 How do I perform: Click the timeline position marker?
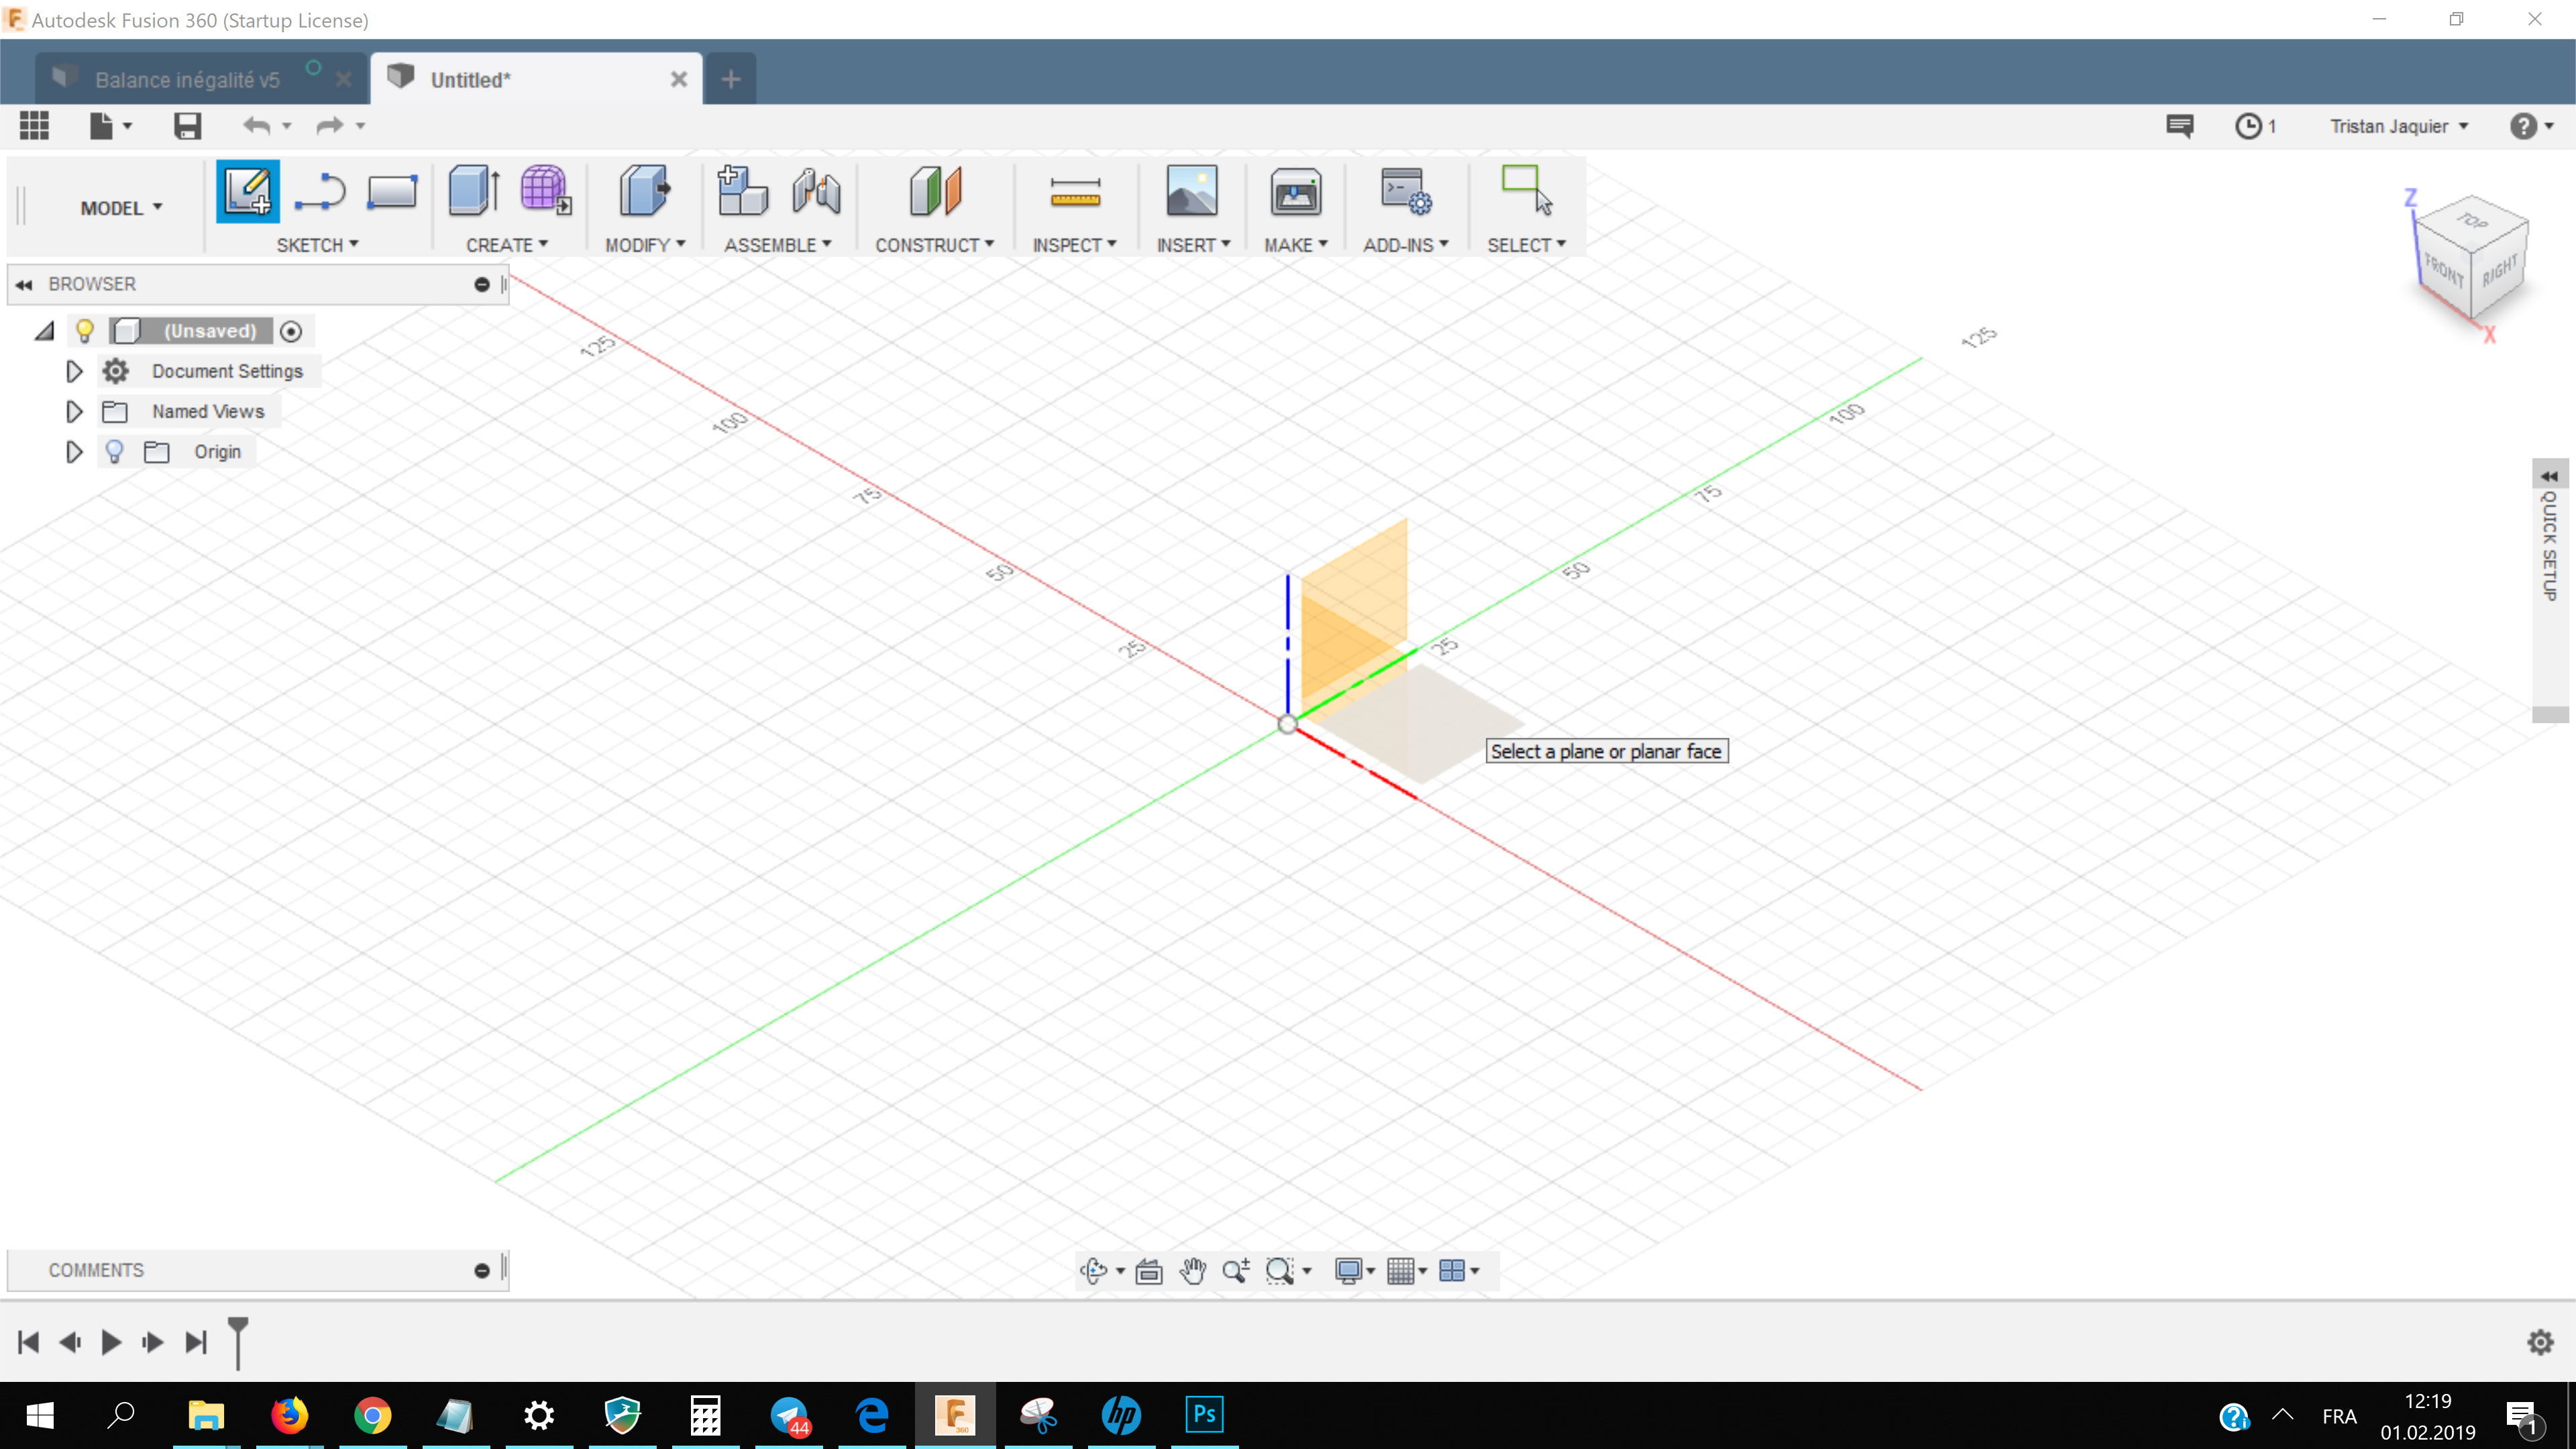point(238,1342)
